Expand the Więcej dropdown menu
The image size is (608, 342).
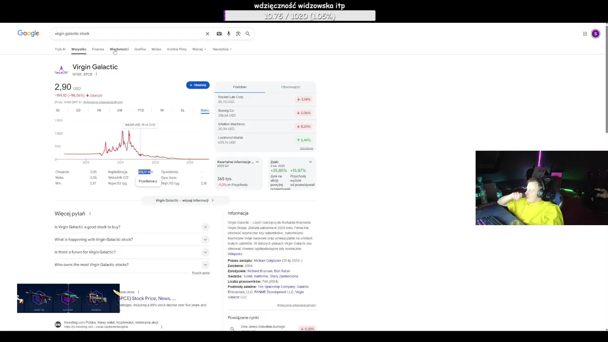click(x=199, y=49)
